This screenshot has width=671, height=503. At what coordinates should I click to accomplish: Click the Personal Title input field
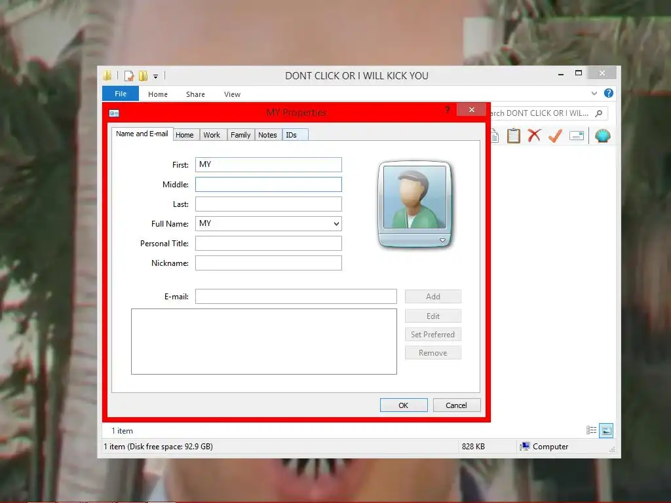click(x=268, y=244)
